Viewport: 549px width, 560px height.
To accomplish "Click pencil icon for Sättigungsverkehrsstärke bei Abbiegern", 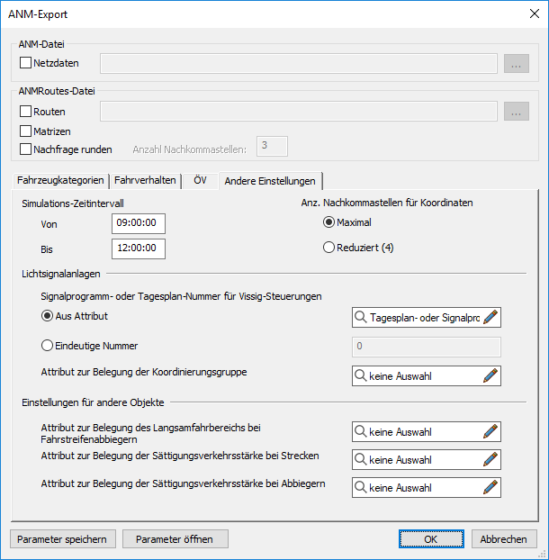I will click(x=490, y=488).
